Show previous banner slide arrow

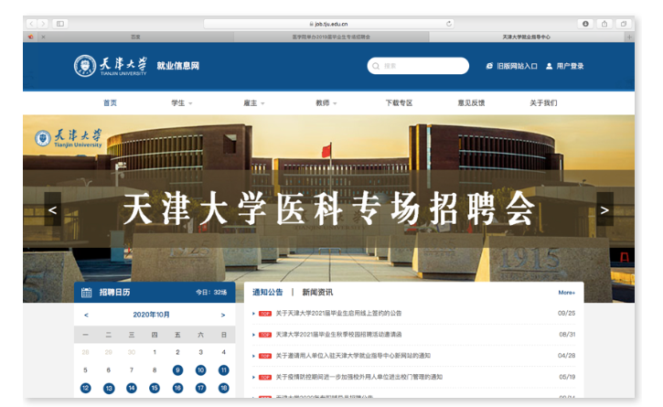coord(52,209)
